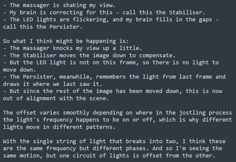Click on the word "alignment"
236x162 pixels.
point(41,98)
